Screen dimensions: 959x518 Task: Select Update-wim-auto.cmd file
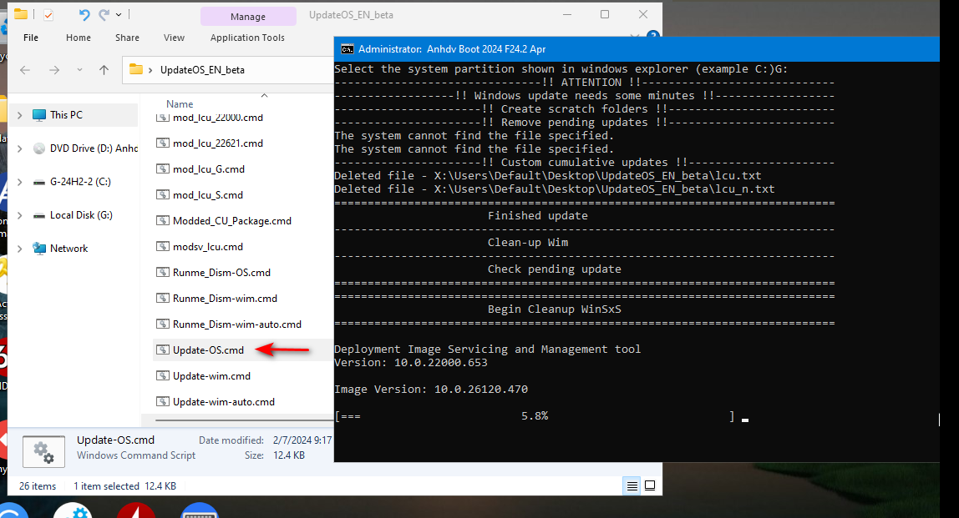(224, 402)
